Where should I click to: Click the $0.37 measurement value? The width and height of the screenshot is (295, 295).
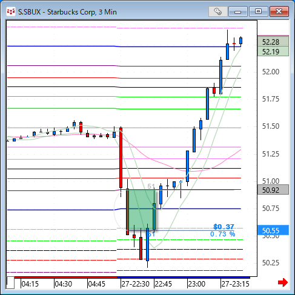(224, 227)
